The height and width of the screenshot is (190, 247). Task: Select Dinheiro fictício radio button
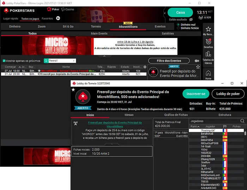coord(178,28)
